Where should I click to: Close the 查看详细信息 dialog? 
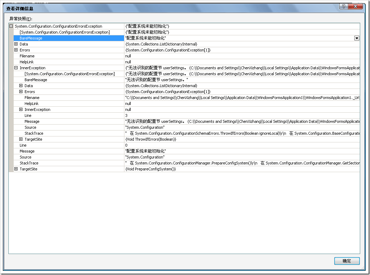click(356, 6)
